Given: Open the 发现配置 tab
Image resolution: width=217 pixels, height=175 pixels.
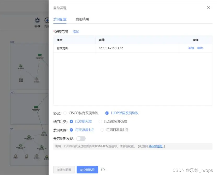Looking at the screenshot, I should point(60,19).
